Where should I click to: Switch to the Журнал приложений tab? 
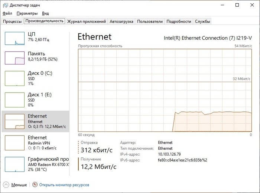coord(87,21)
